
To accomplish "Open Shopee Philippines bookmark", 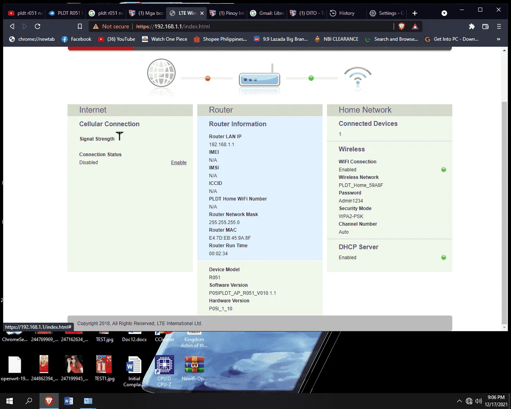I will coord(220,39).
